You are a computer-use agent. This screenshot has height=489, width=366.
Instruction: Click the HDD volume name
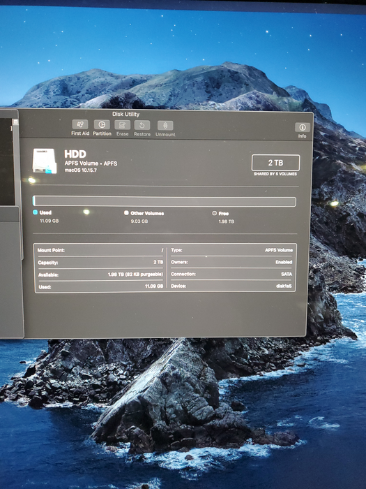pyautogui.click(x=75, y=154)
